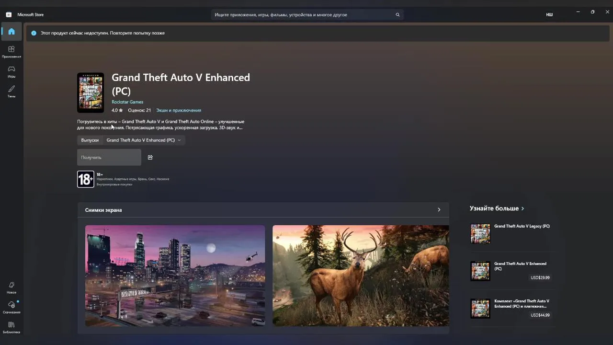The image size is (613, 345).
Task: Click the info icon in notification banner
Action: pyautogui.click(x=34, y=33)
